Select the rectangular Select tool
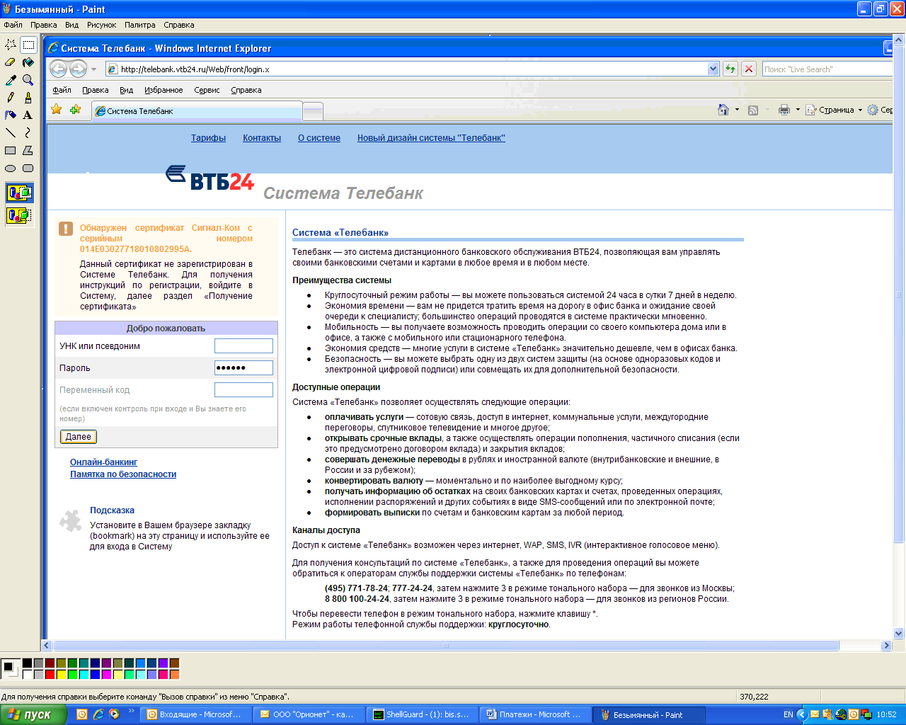The image size is (906, 725). click(28, 45)
